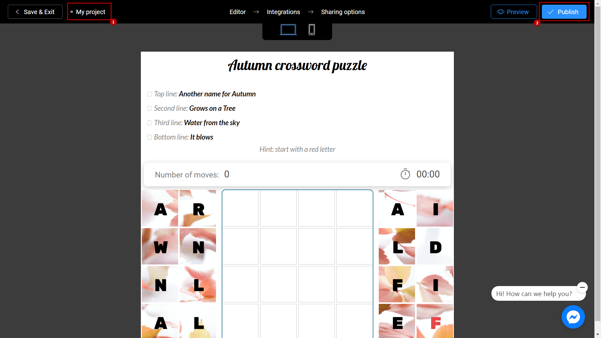Click the Preview button
The image size is (601, 338).
(514, 12)
